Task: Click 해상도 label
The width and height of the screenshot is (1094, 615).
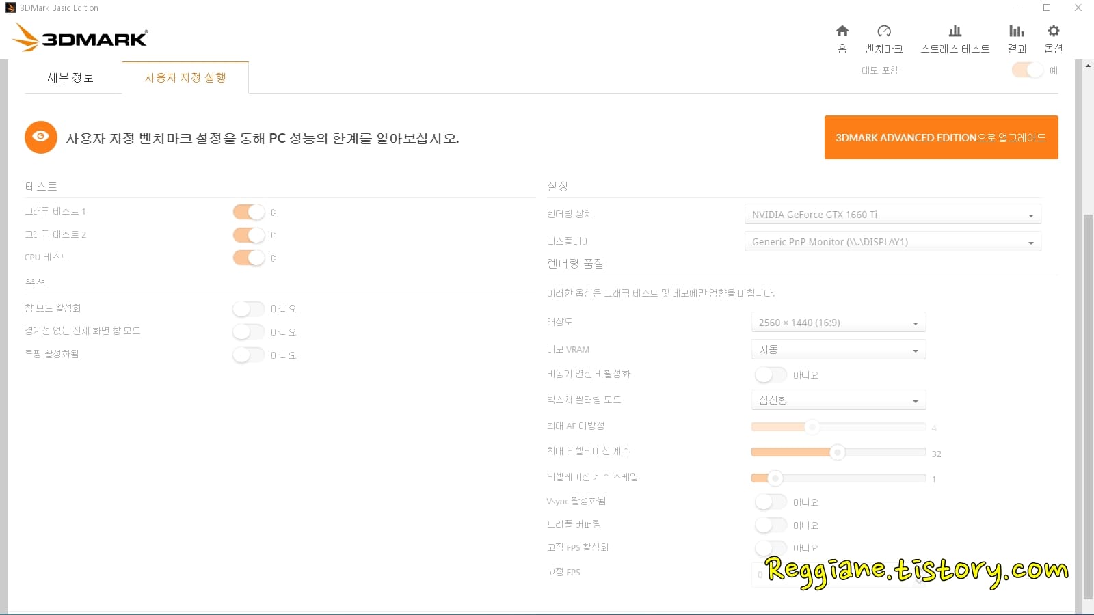Action: click(x=559, y=322)
